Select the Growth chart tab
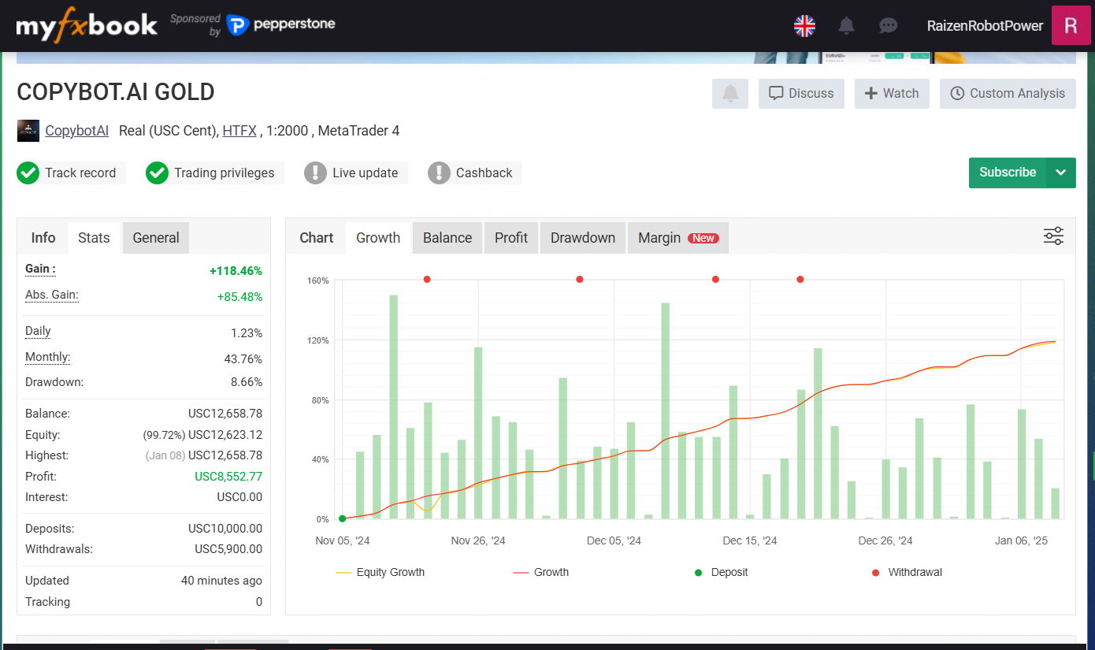Viewport: 1095px width, 650px height. click(378, 238)
